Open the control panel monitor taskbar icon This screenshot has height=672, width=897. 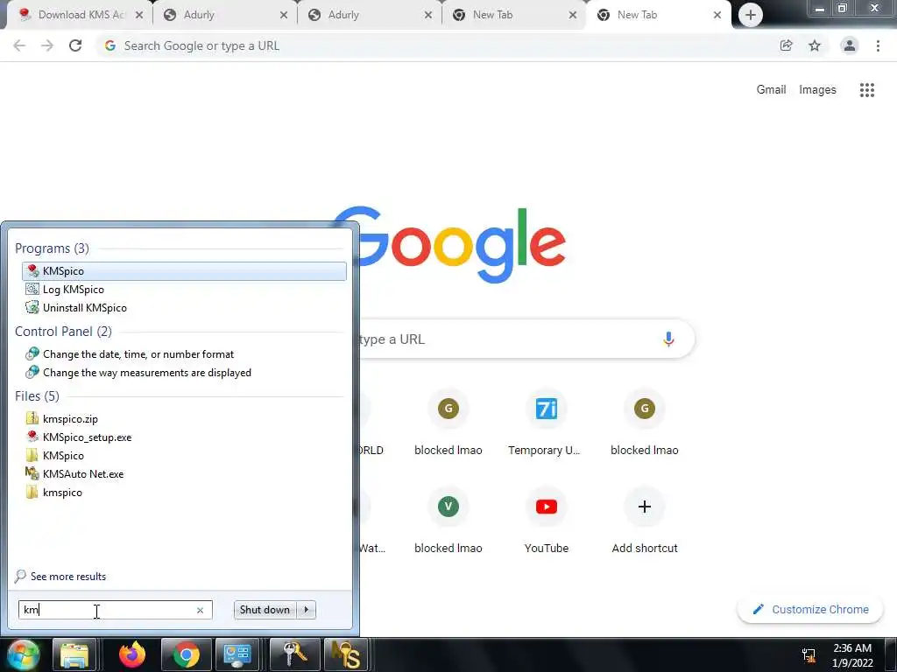237,654
